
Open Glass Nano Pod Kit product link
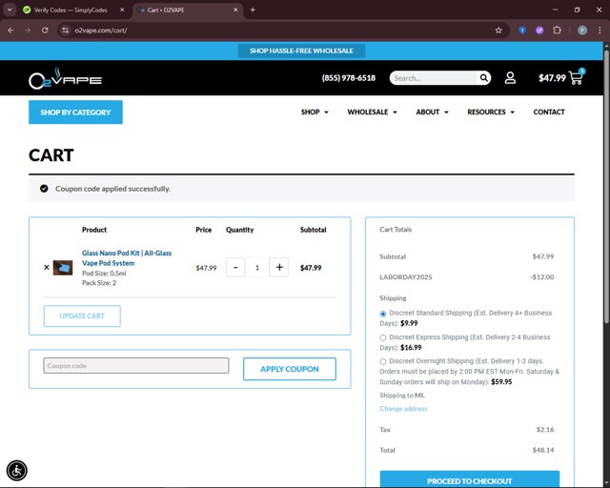coord(127,258)
